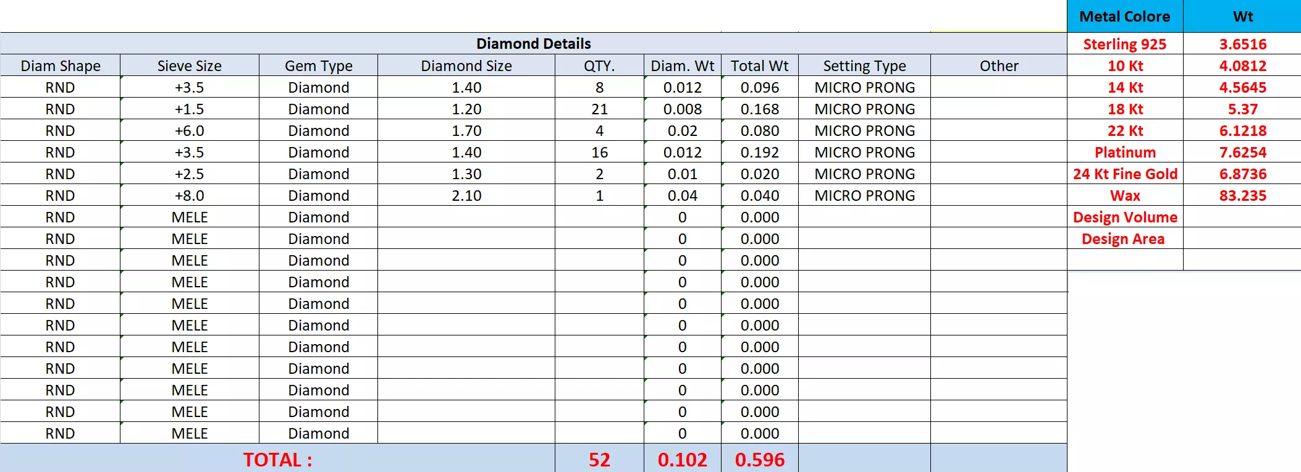Viewport: 1301px width, 472px height.
Task: Select the Setting Type column header
Action: [x=864, y=65]
